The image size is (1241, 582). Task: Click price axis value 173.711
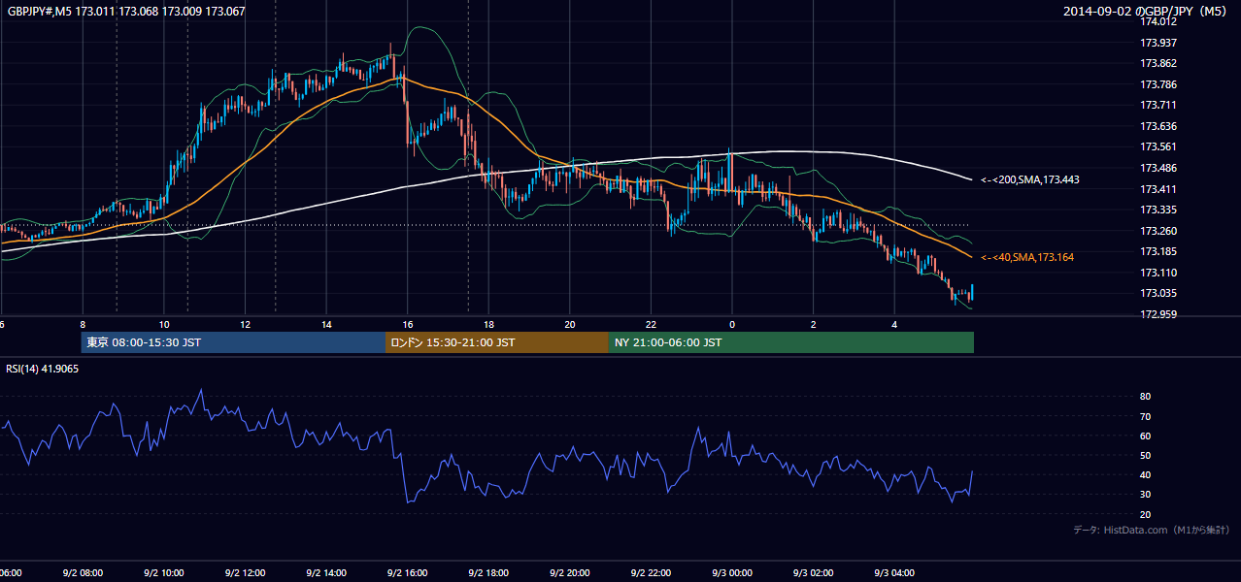click(1158, 105)
